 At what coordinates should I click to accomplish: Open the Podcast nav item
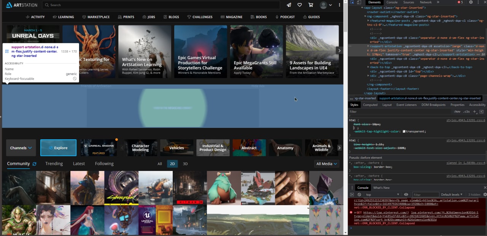(285, 17)
